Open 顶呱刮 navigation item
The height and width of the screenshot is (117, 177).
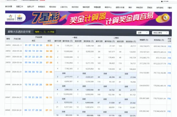tap(149, 8)
